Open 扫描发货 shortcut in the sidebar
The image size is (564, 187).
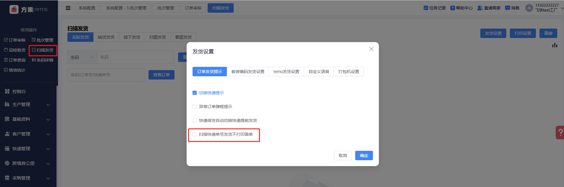click(x=43, y=50)
